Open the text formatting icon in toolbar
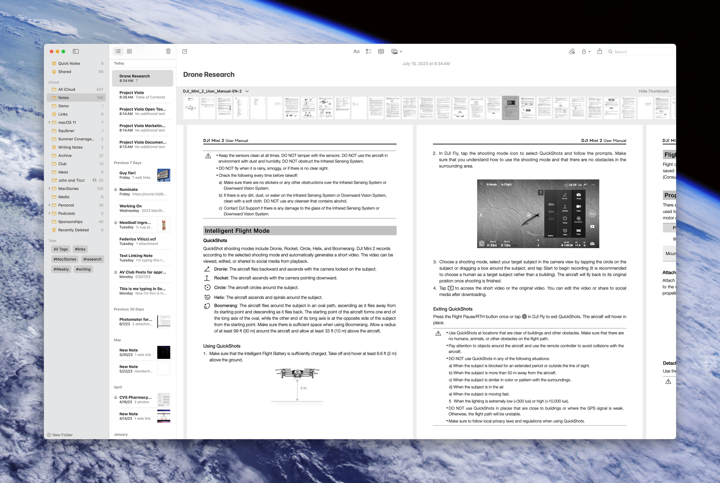The height and width of the screenshot is (483, 720). click(356, 51)
